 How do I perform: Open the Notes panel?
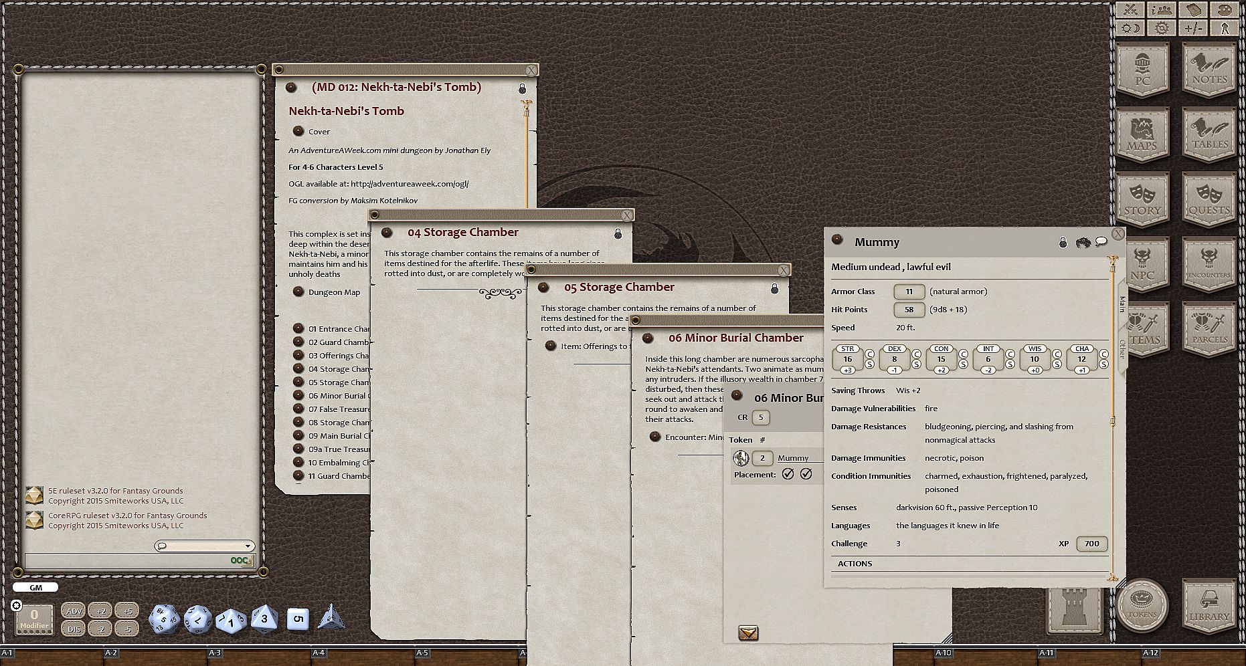click(x=1209, y=70)
